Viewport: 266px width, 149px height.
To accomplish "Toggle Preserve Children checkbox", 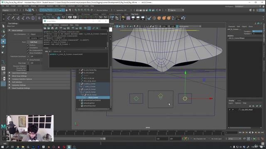I will click(x=28, y=66).
